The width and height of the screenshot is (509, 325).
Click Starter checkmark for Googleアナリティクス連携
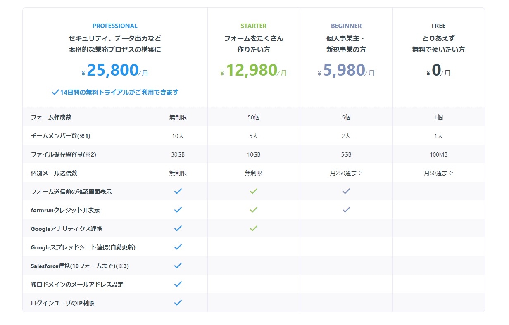pos(254,228)
